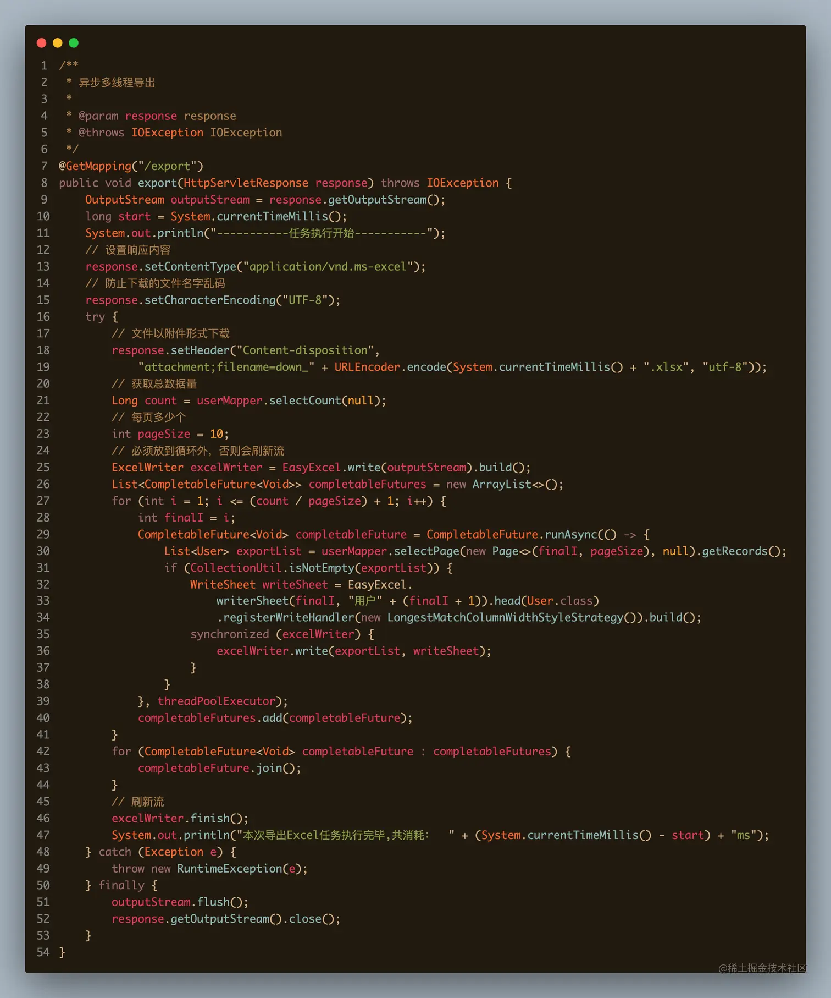Screen dimensions: 831x998
Task: Select LongestMatchColumnWidthStyleStrategy class name
Action: click(x=505, y=618)
